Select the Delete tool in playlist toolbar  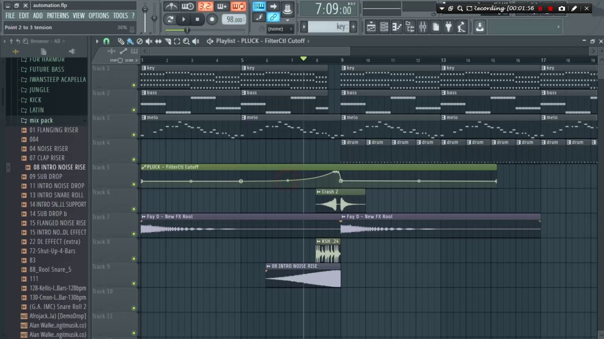(x=140, y=41)
